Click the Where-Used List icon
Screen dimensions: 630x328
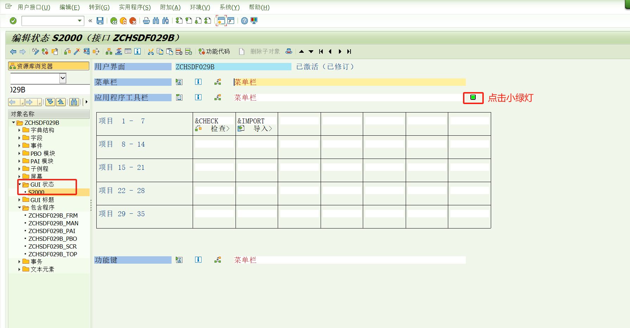(x=96, y=52)
